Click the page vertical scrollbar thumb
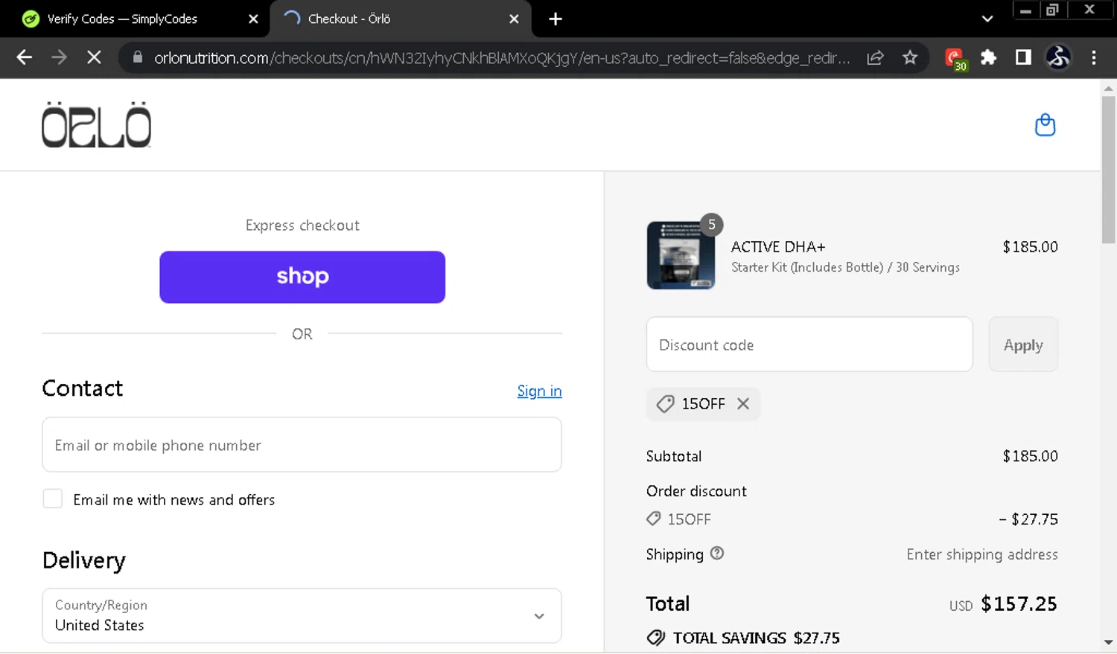Screen dimensions: 1117x654 click(1108, 170)
